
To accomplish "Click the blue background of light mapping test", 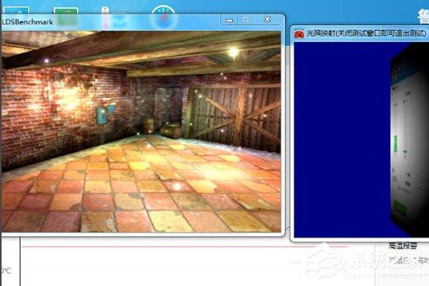I will point(342,140).
